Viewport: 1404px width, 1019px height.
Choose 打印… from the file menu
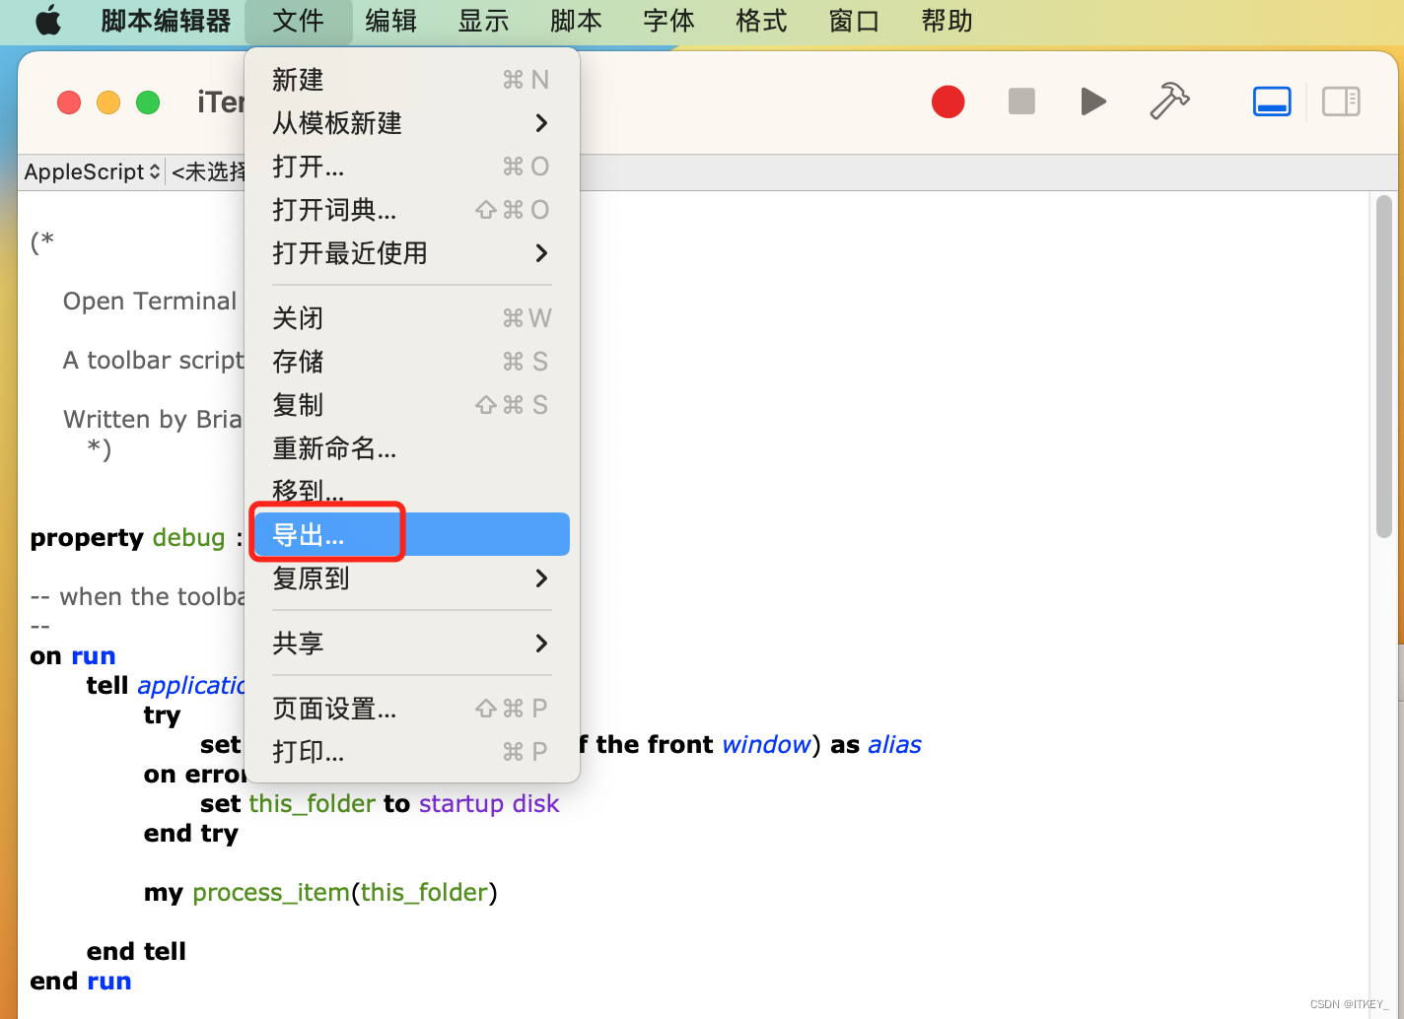[411, 752]
